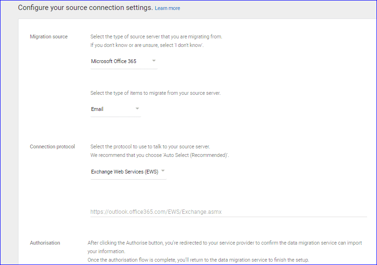Click the Connection protocol label
The image size is (377, 265).
pos(52,146)
